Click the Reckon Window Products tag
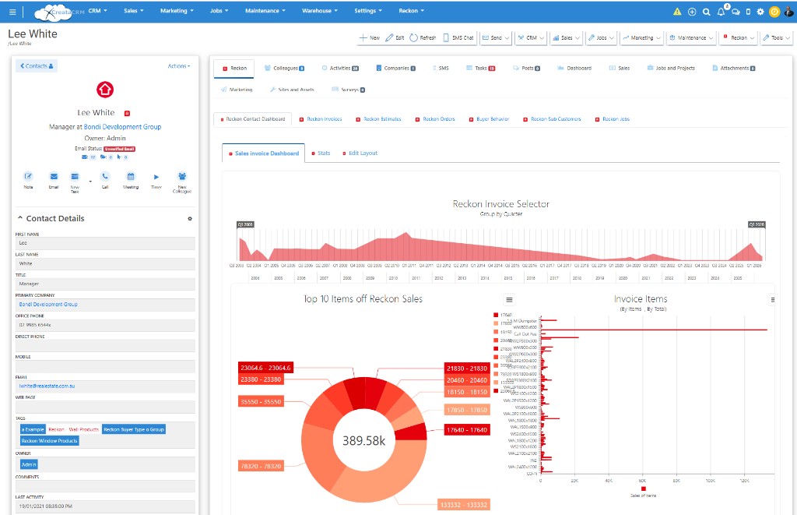Screen dimensions: 797x515 [x=49, y=441]
